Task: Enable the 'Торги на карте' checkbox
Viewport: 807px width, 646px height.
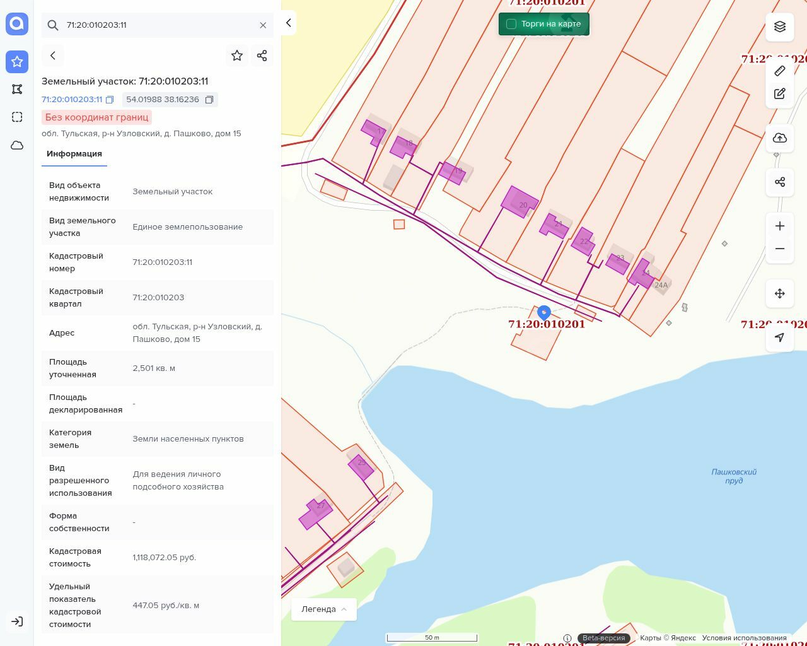Action: (511, 24)
